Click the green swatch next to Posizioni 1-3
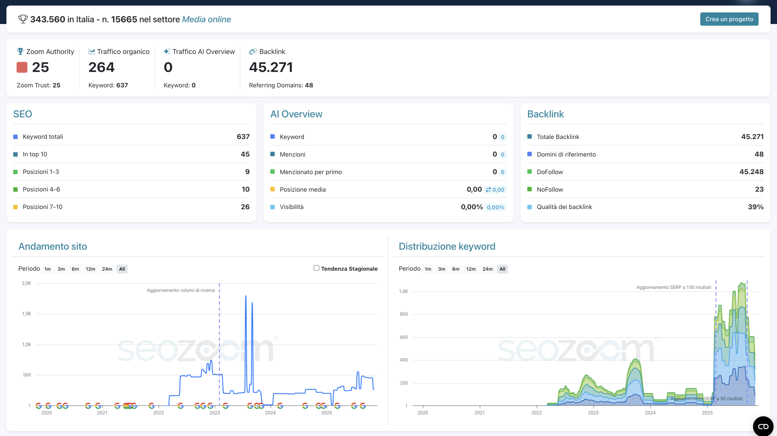 click(15, 172)
